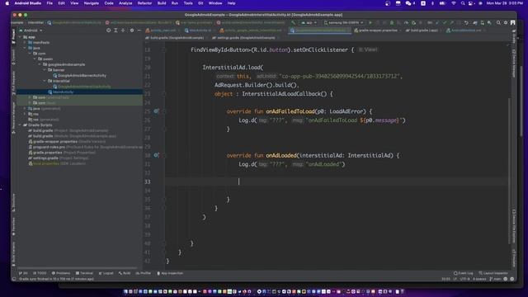Open settings.gradle in project tree
Viewport: 528px width, 297px height.
(x=59, y=158)
